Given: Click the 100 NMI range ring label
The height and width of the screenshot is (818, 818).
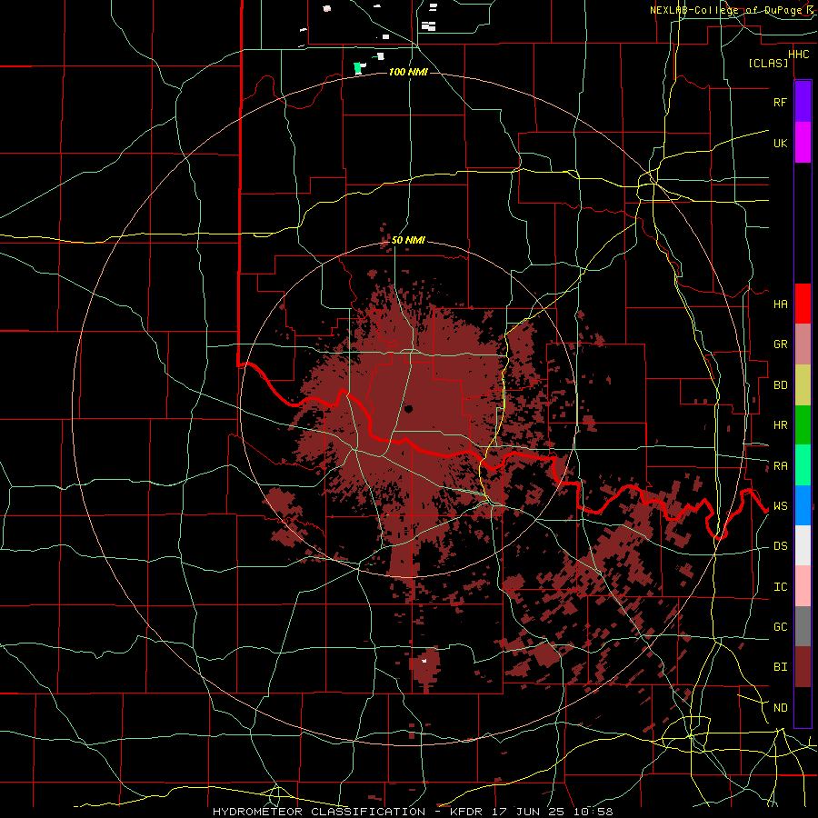Looking at the screenshot, I should coord(408,72).
